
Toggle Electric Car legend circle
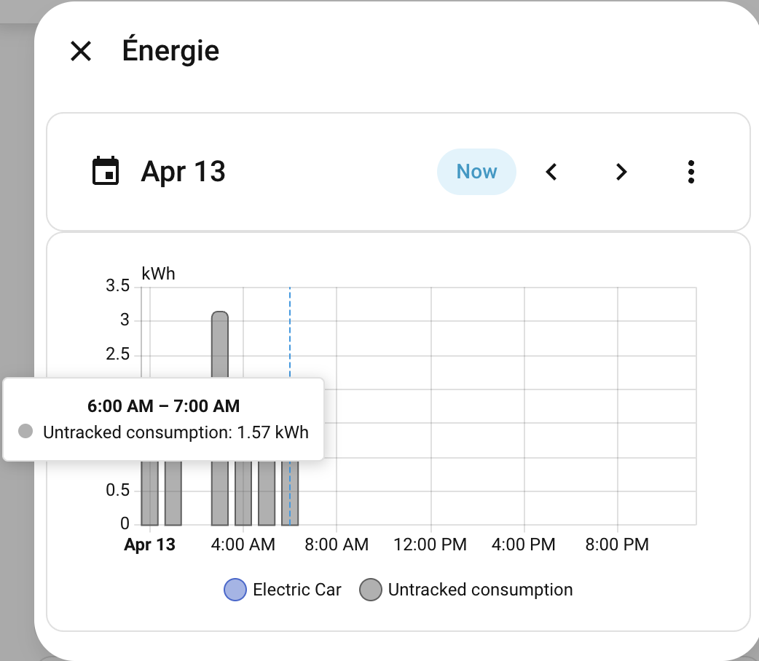[x=235, y=590]
